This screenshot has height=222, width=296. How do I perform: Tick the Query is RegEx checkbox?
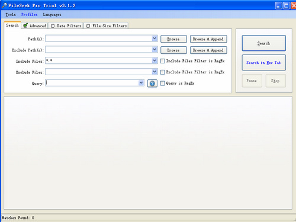coord(162,83)
